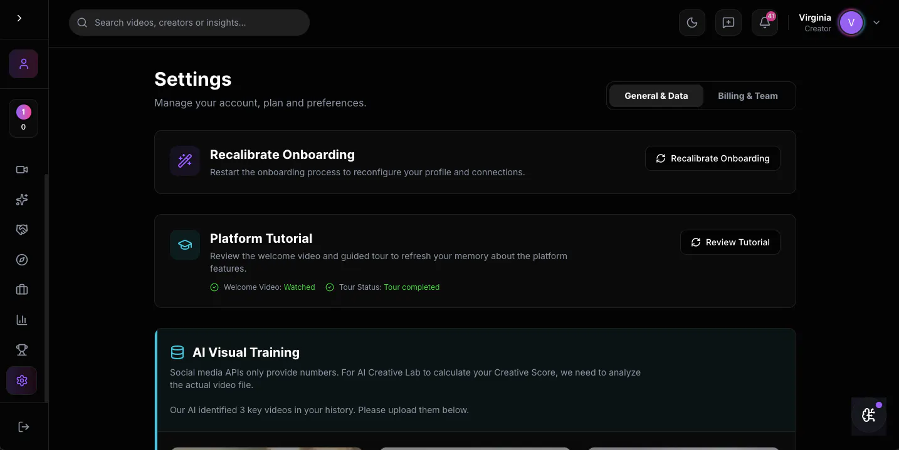Click the Virginia profile avatar
Image resolution: width=899 pixels, height=450 pixels.
pos(851,23)
